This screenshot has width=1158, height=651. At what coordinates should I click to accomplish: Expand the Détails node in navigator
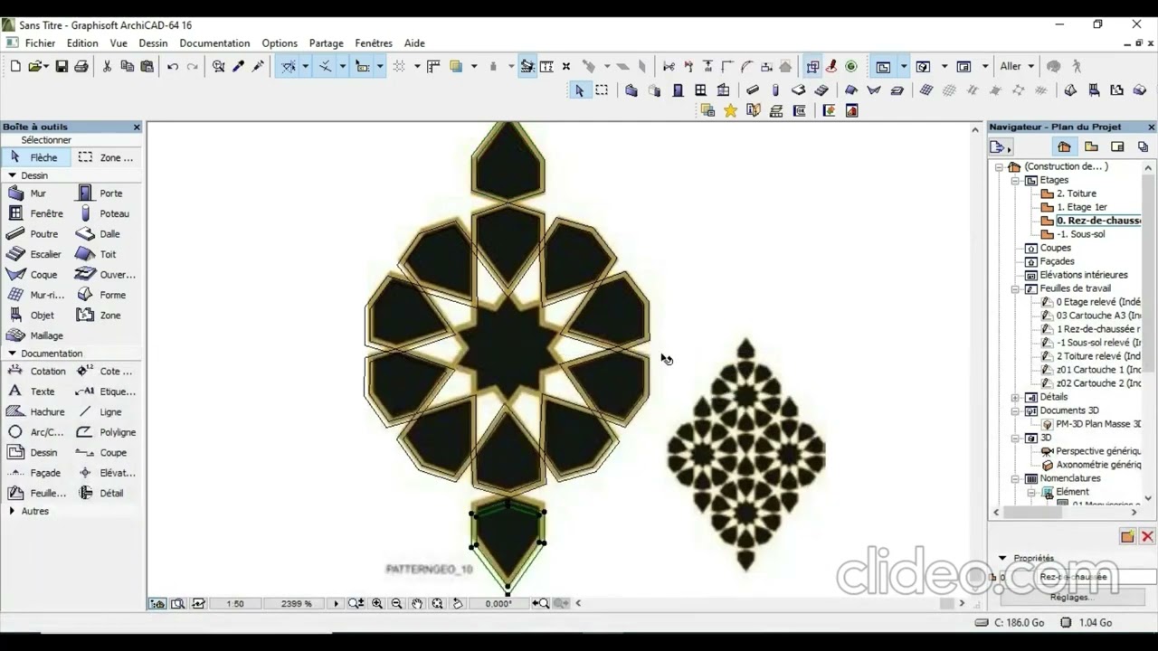pos(1015,397)
